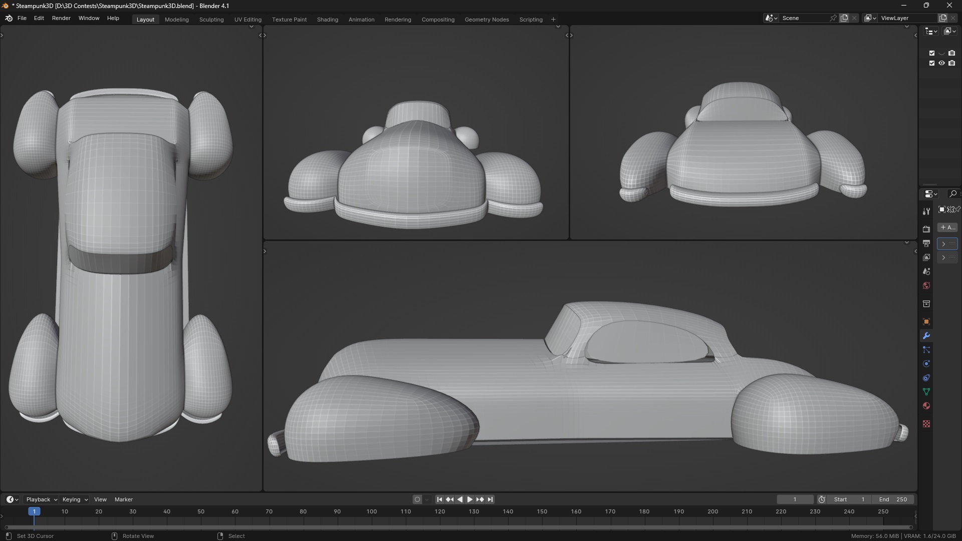
Task: Open the Render properties tab
Action: (926, 229)
